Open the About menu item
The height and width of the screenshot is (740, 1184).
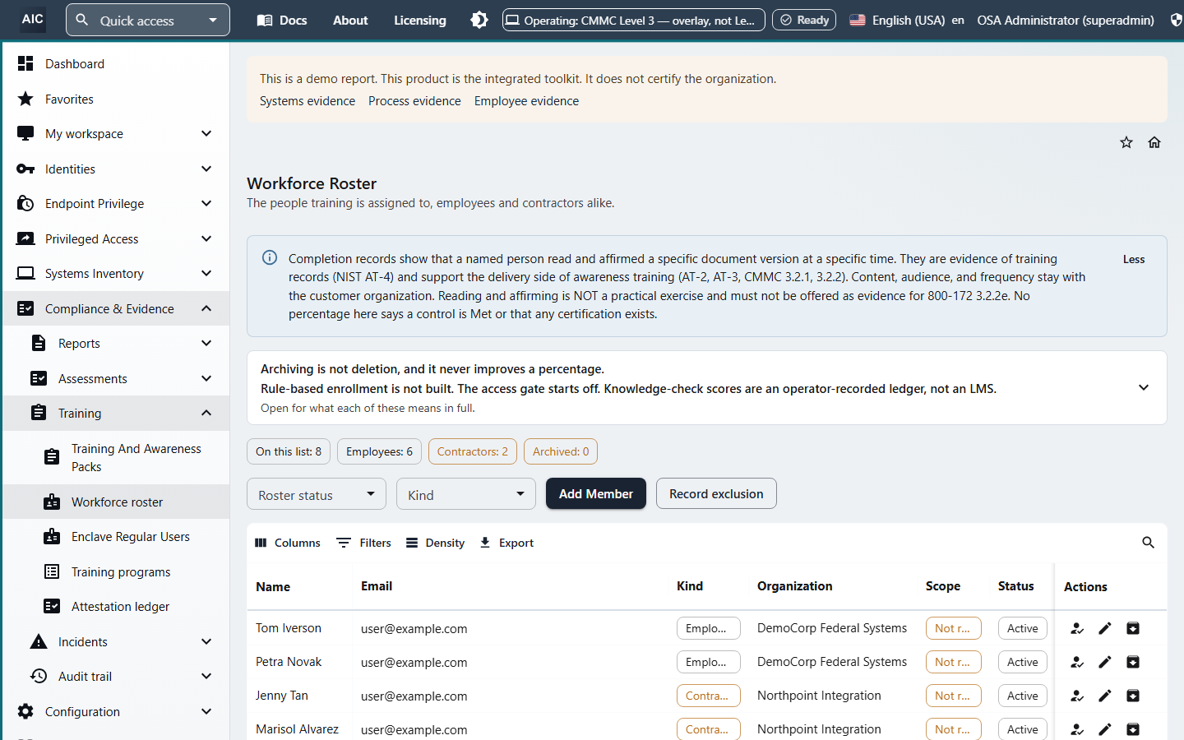[350, 20]
